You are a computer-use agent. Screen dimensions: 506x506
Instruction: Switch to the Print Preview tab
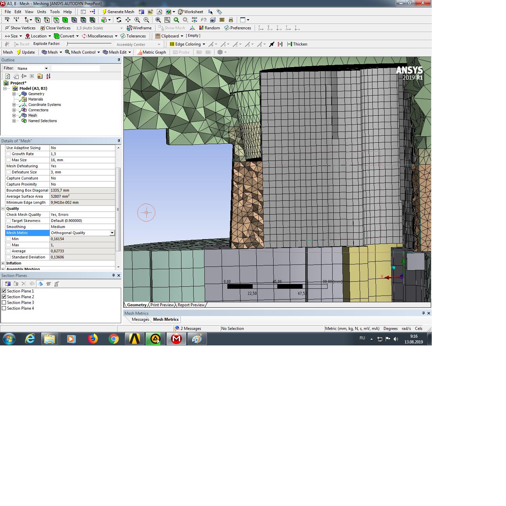coord(162,305)
